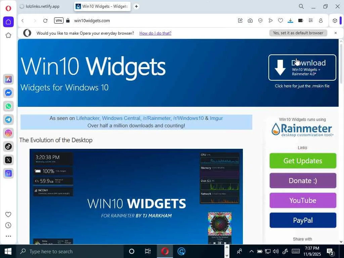Screen dimensions: 344x258
Task: Download Win10 Widgets + Rainmeter
Action: 302,68
